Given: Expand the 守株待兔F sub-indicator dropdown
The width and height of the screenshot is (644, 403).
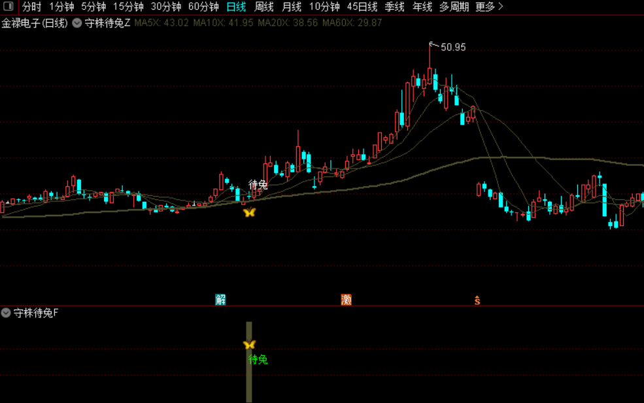Looking at the screenshot, I should pos(6,313).
